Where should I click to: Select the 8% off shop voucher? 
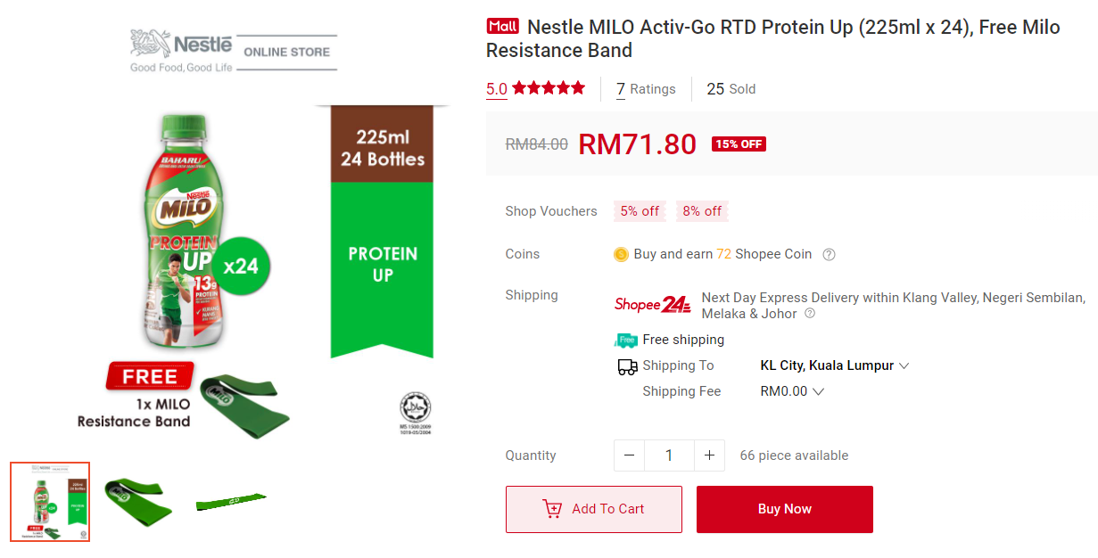point(702,211)
